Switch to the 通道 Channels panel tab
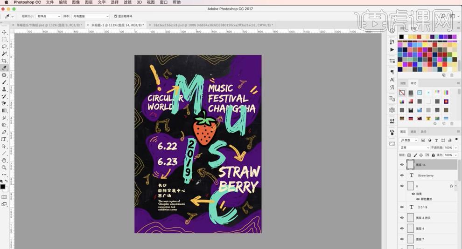The height and width of the screenshot is (249, 462). pyautogui.click(x=413, y=132)
